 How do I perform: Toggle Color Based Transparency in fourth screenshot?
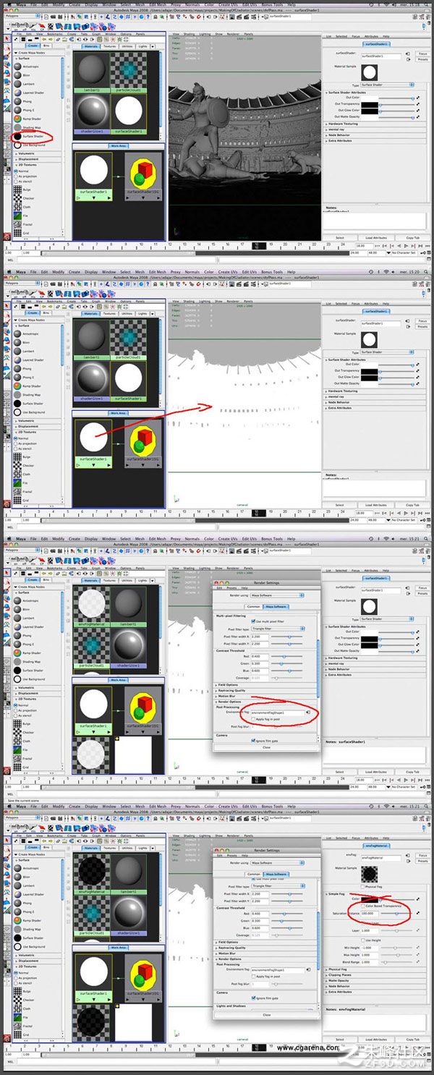pos(363,906)
